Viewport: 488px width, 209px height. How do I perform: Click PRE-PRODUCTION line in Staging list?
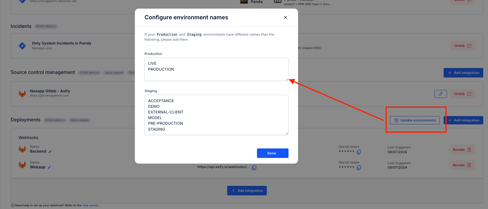[166, 123]
